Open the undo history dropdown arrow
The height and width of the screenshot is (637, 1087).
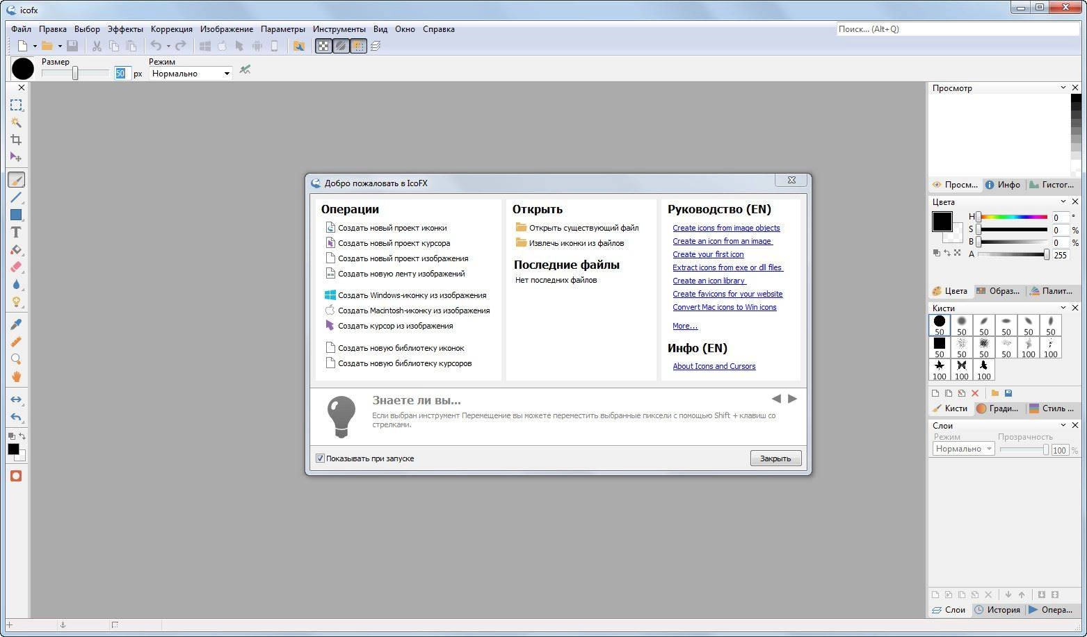pyautogui.click(x=168, y=47)
